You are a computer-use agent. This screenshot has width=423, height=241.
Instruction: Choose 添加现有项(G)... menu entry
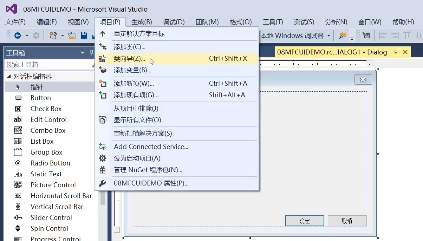(177, 95)
